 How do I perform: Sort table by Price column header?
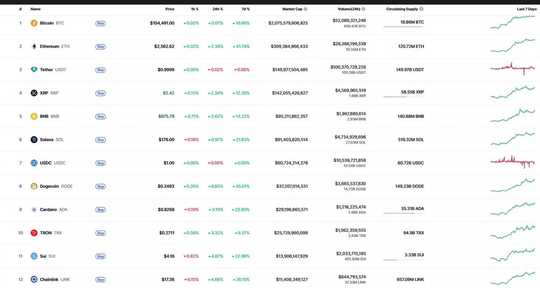[x=170, y=9]
